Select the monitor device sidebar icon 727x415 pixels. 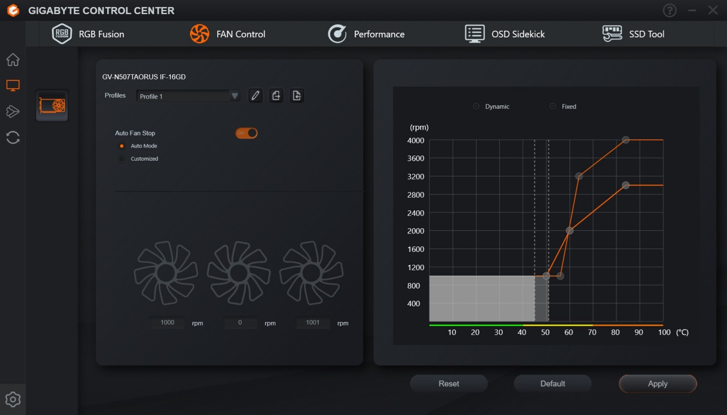click(x=13, y=86)
